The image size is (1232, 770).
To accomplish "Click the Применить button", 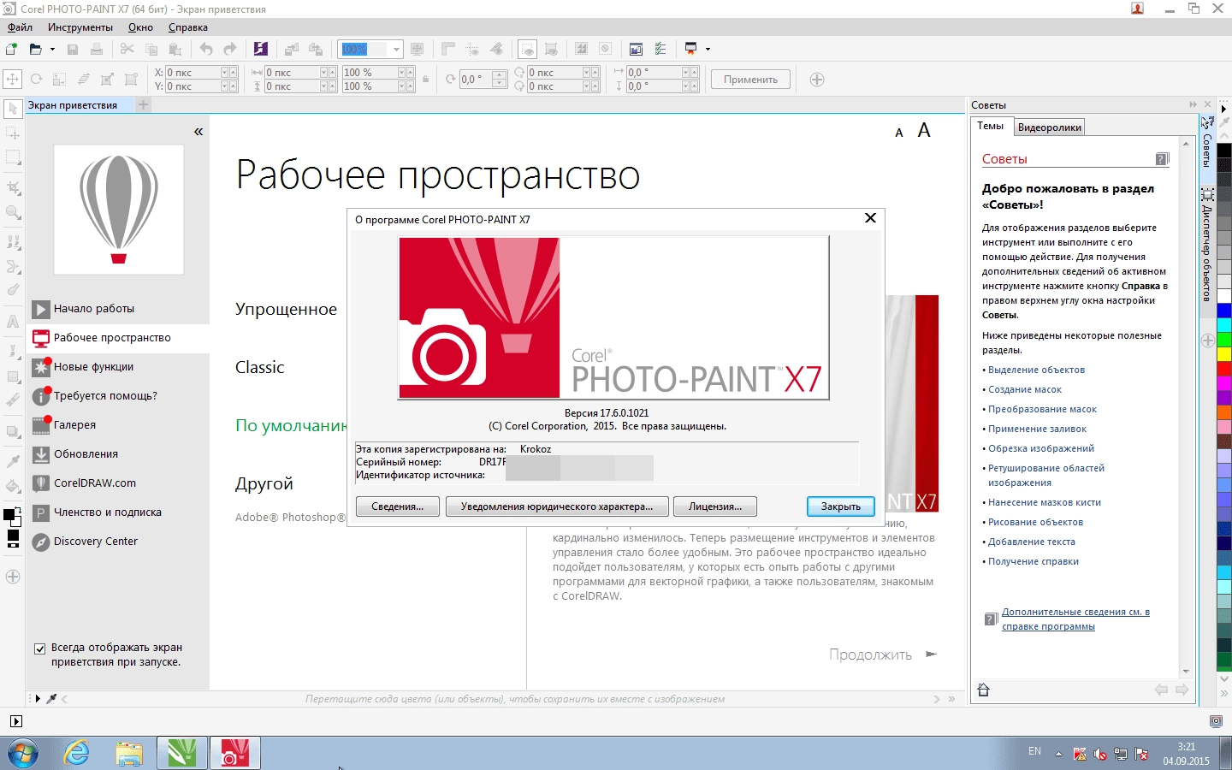I will point(750,80).
